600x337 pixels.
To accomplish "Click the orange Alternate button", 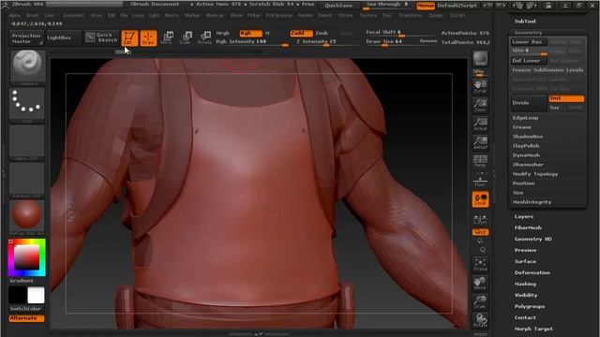I will (26, 318).
